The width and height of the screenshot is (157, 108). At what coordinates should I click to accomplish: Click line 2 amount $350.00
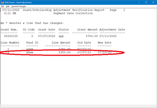(64, 52)
